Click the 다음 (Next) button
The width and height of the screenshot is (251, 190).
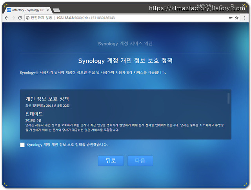[140, 161]
